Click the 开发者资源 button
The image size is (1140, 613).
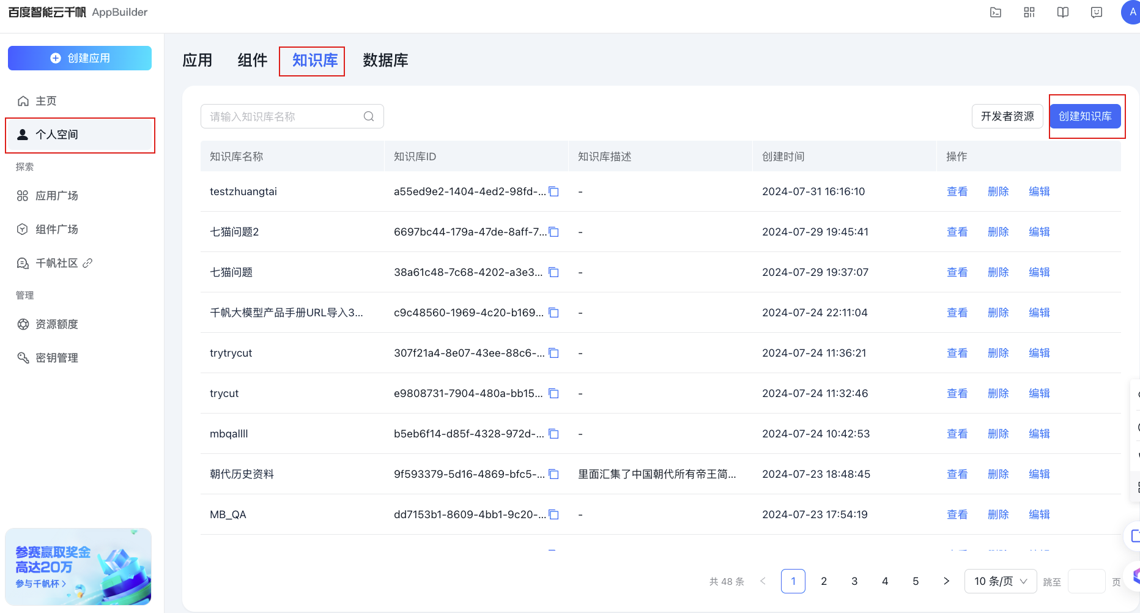point(1007,116)
